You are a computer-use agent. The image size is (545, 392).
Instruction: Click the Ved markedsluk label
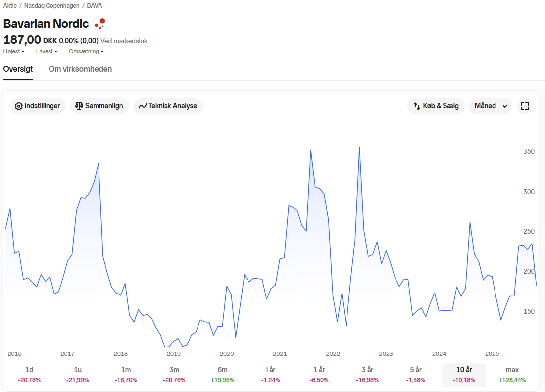(124, 41)
